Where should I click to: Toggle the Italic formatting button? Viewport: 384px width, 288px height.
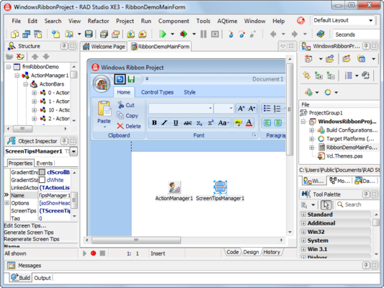pyautogui.click(x=165, y=122)
